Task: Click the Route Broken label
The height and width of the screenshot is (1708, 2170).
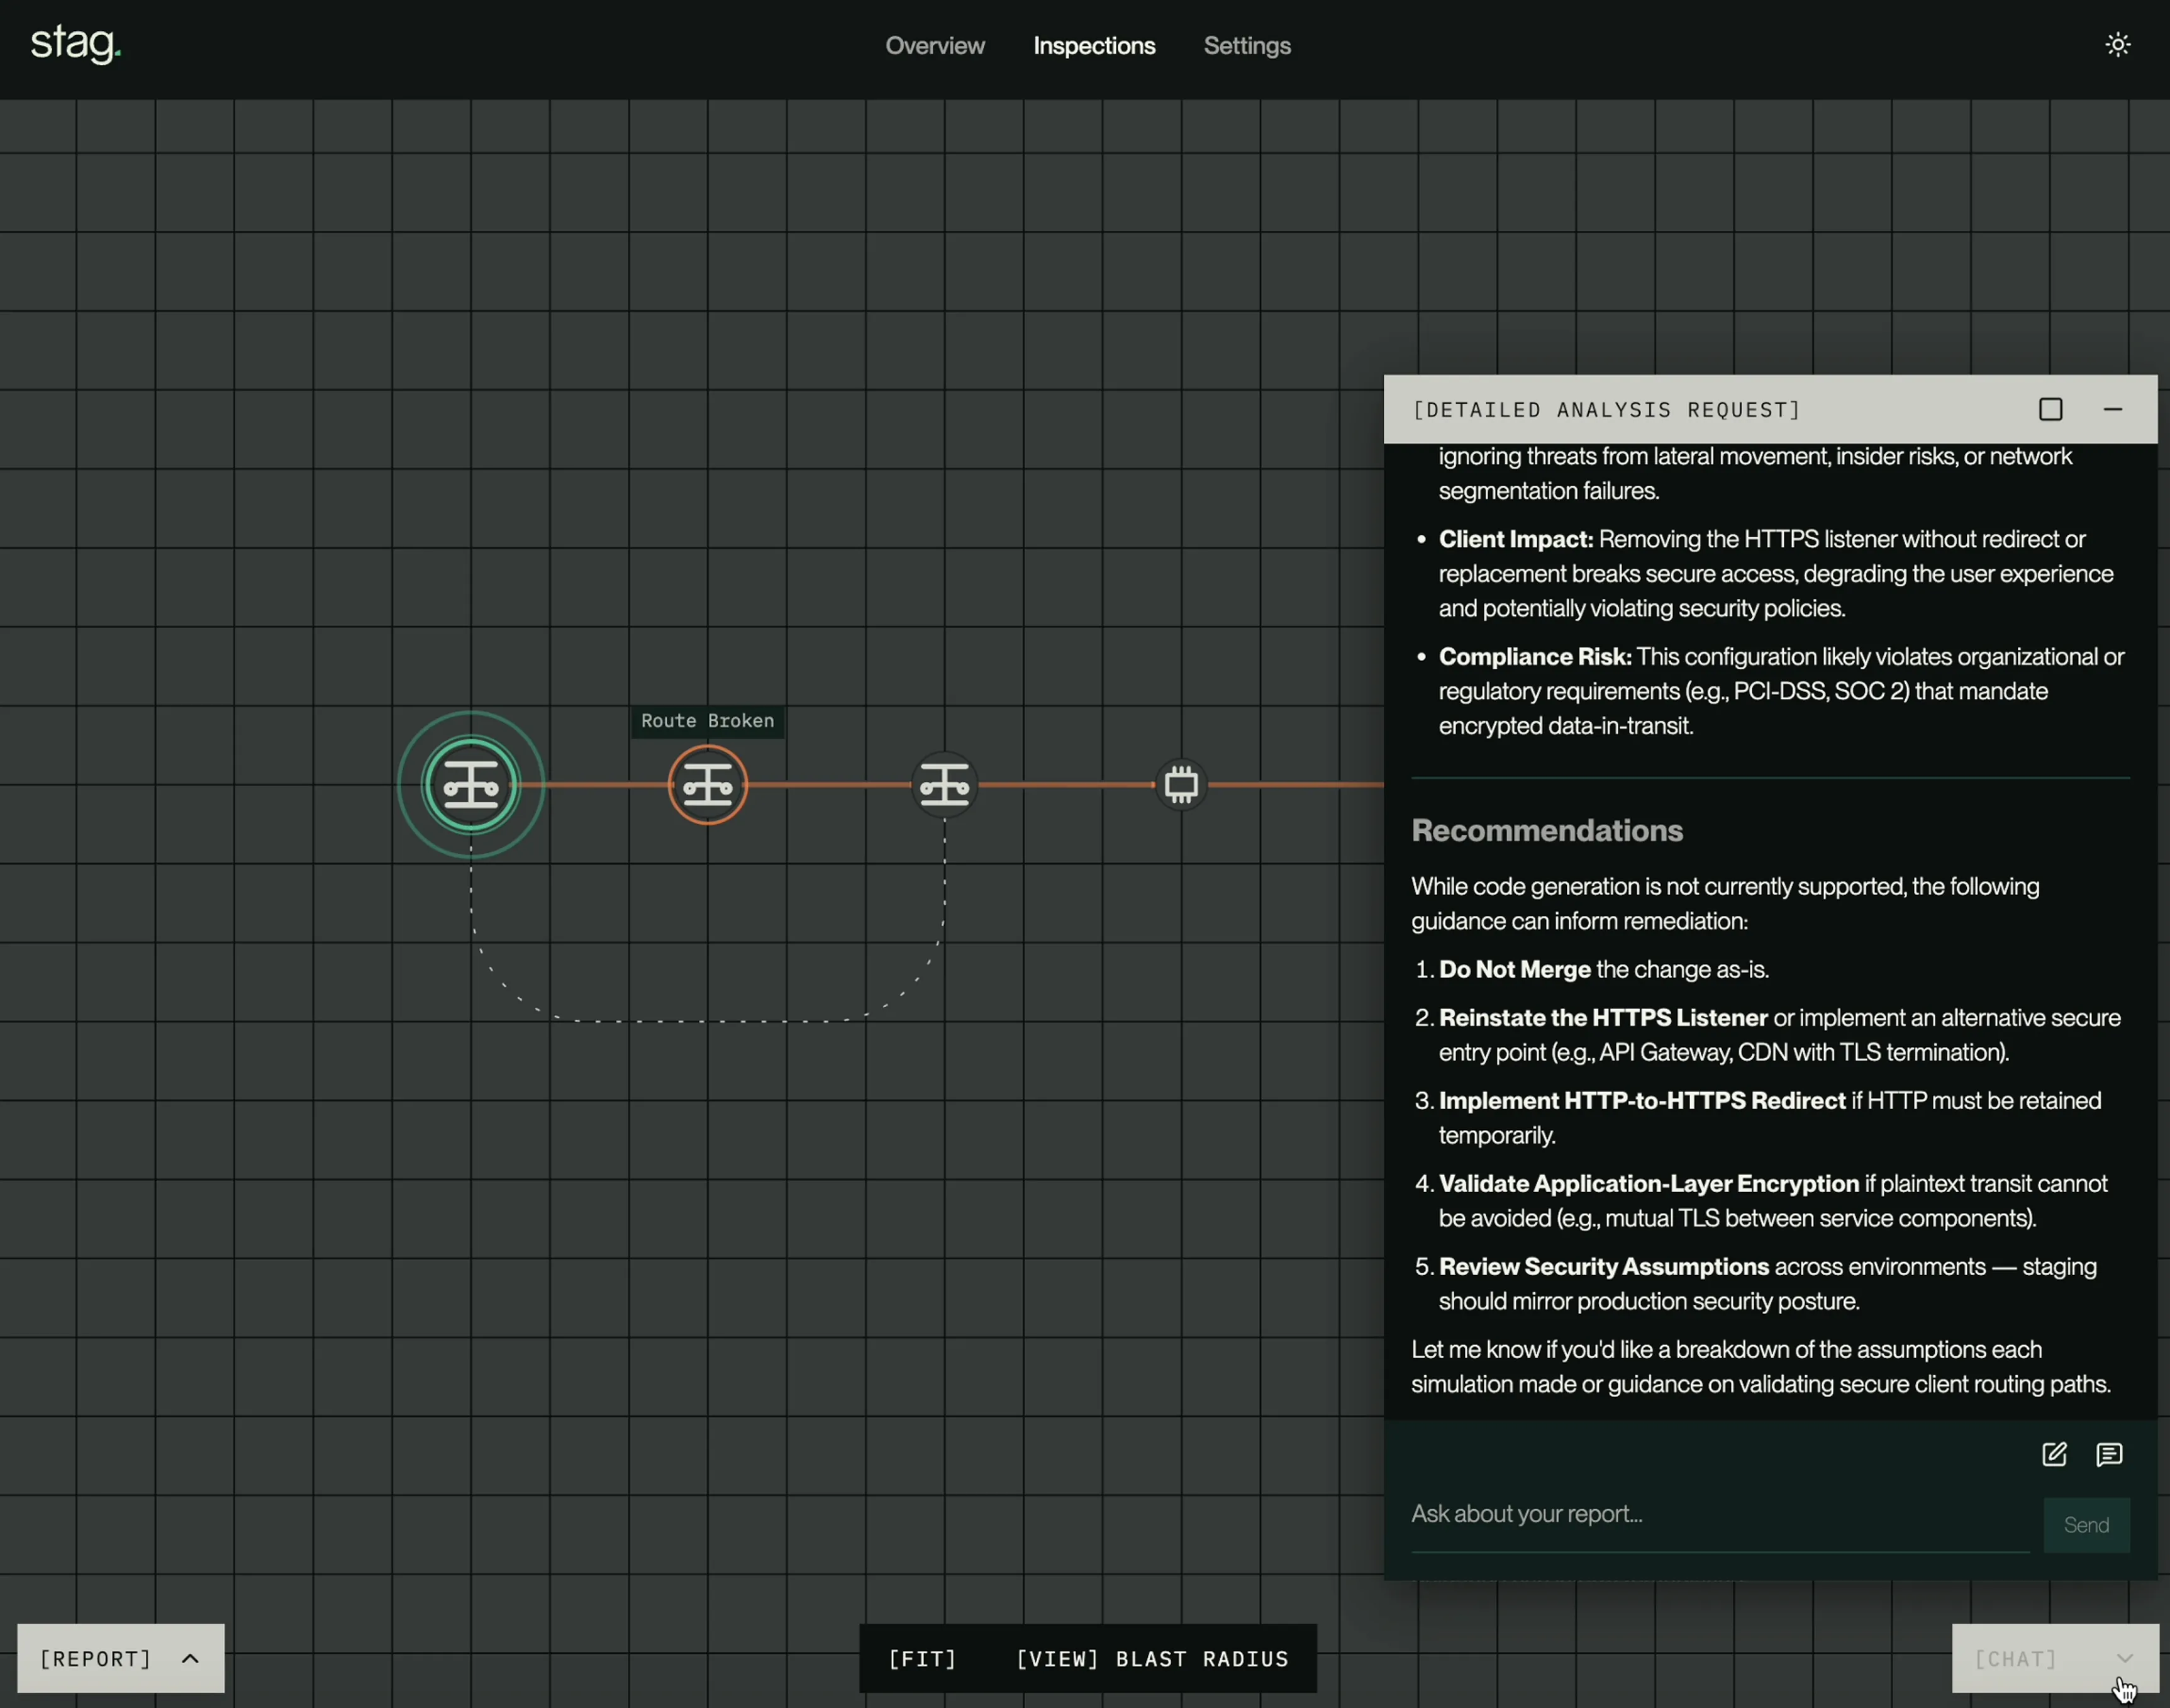Action: (x=707, y=721)
